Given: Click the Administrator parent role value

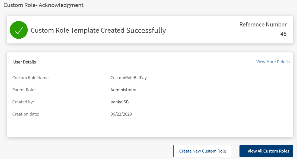Looking at the screenshot, I should (123, 90).
